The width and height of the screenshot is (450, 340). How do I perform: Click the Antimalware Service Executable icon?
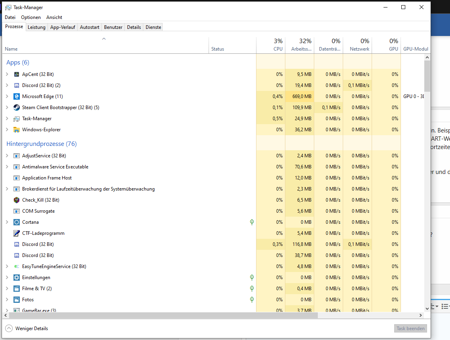click(x=17, y=167)
